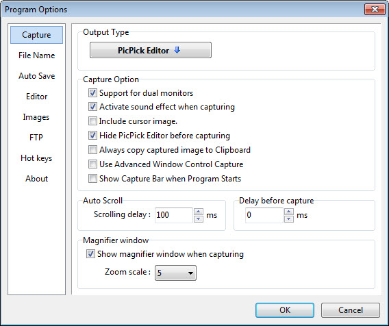Open the Auto Save settings page
Viewport: 389px width, 326px height.
(37, 75)
